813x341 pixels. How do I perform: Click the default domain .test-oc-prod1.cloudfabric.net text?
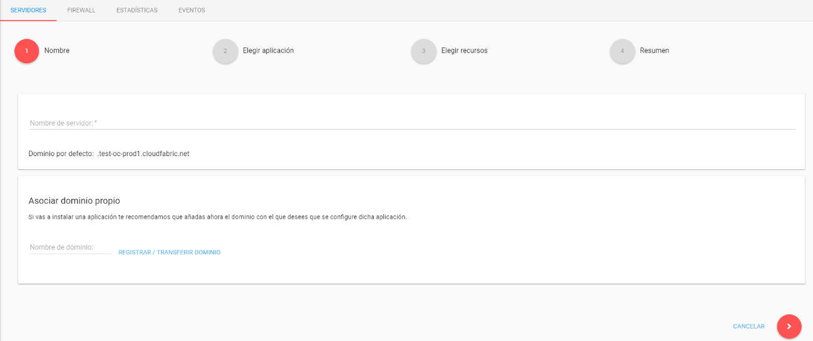tap(143, 154)
